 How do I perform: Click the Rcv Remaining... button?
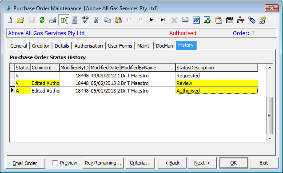(x=103, y=163)
